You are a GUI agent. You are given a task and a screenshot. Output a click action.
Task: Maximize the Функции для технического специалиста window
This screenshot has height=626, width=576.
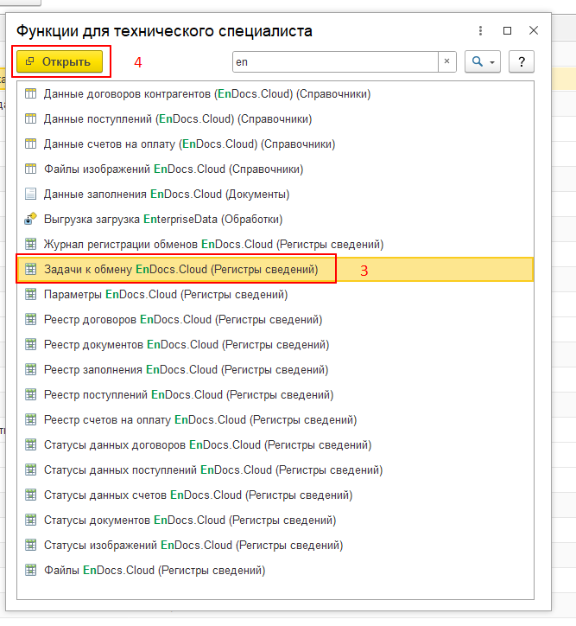coord(507,31)
